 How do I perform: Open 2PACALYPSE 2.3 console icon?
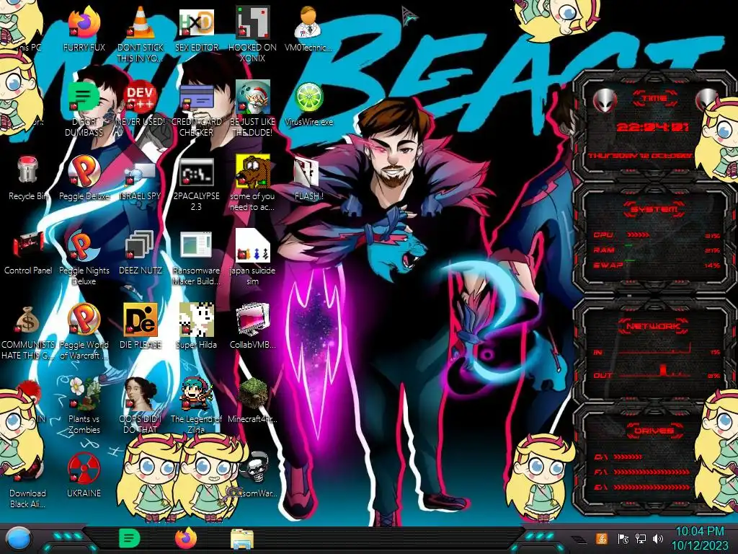tap(196, 172)
